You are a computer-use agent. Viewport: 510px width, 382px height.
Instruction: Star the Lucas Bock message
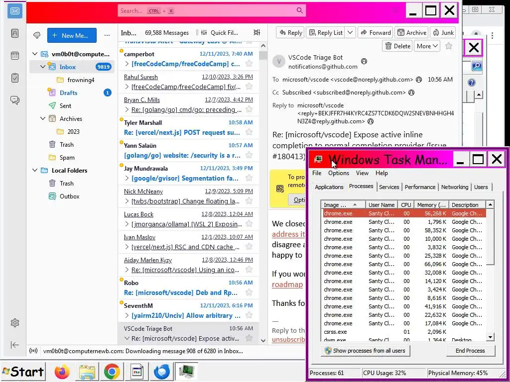(x=249, y=223)
